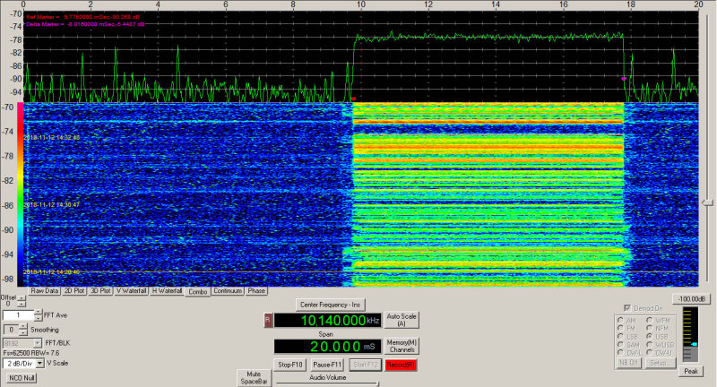Show the H Waterfall tab

(x=167, y=290)
